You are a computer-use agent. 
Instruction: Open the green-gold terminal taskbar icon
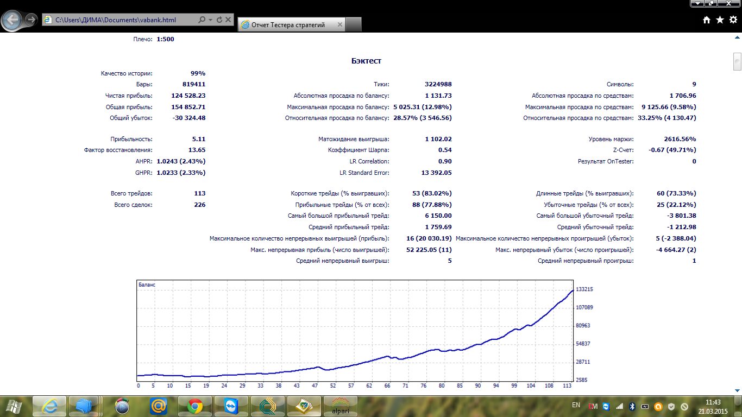point(267,406)
